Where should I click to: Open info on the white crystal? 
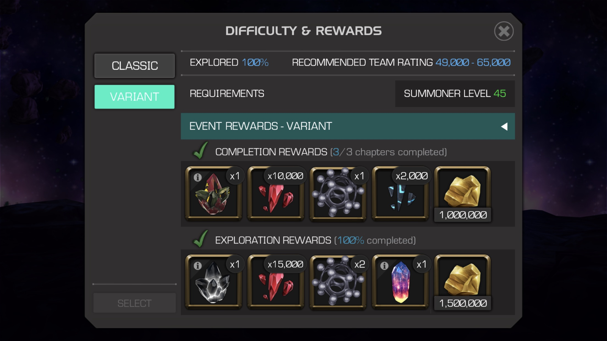tap(198, 266)
